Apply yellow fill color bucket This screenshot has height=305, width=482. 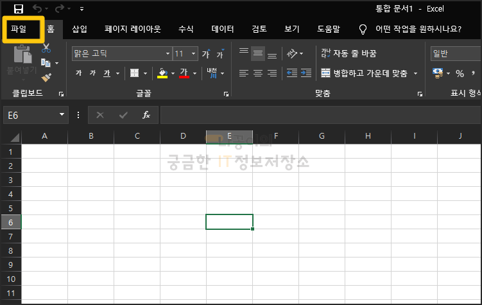click(x=162, y=73)
